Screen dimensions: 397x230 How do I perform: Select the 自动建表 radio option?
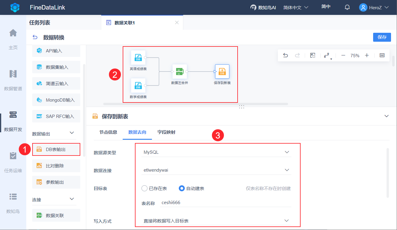point(181,188)
